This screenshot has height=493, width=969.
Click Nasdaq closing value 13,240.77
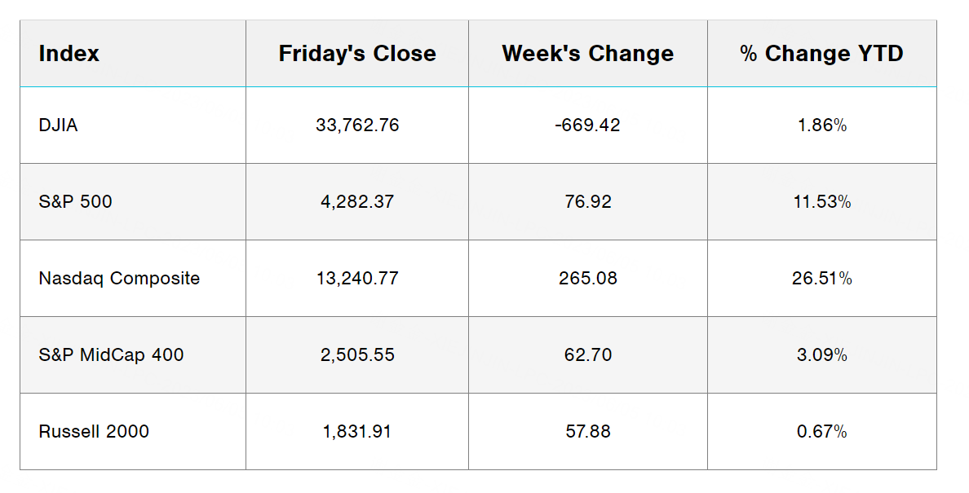[x=357, y=279]
